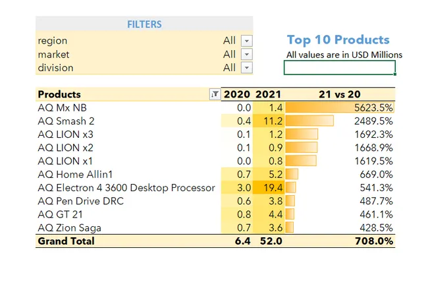Select the 3.8 value for AQ Pen Drive
This screenshot has width=428, height=294.
(x=269, y=201)
